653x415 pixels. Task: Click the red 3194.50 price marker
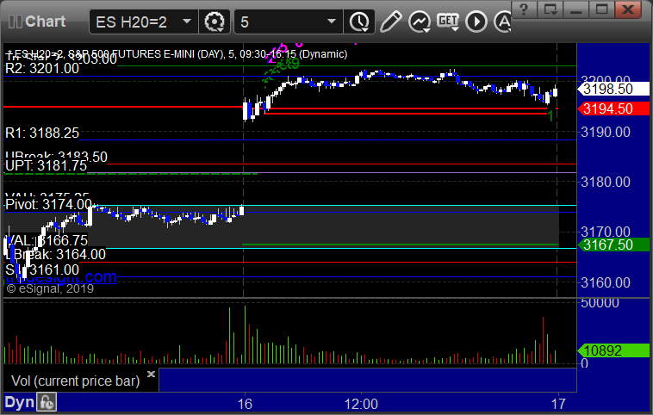(x=613, y=109)
